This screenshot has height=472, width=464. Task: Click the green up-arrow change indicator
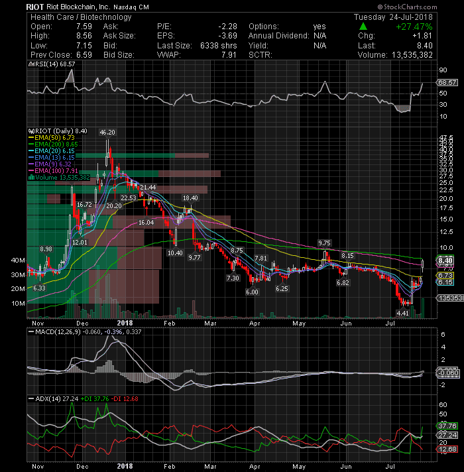point(363,27)
